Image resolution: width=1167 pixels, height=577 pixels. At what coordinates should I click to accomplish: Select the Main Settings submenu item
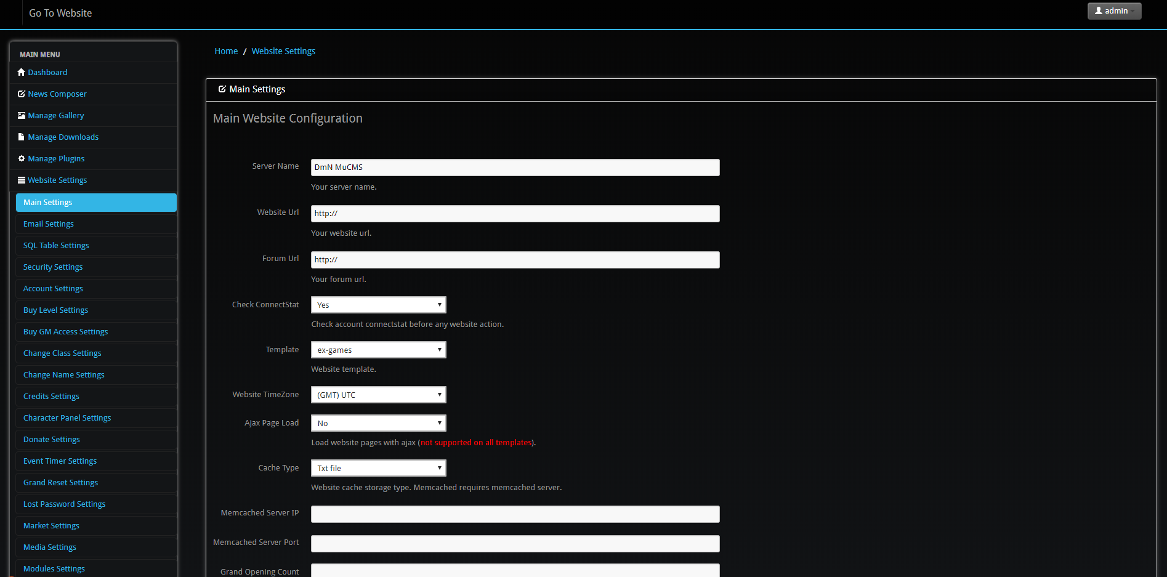(x=96, y=203)
